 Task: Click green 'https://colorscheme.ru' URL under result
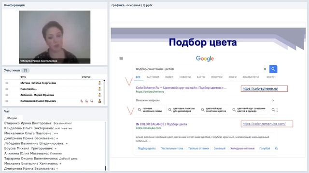150,92
